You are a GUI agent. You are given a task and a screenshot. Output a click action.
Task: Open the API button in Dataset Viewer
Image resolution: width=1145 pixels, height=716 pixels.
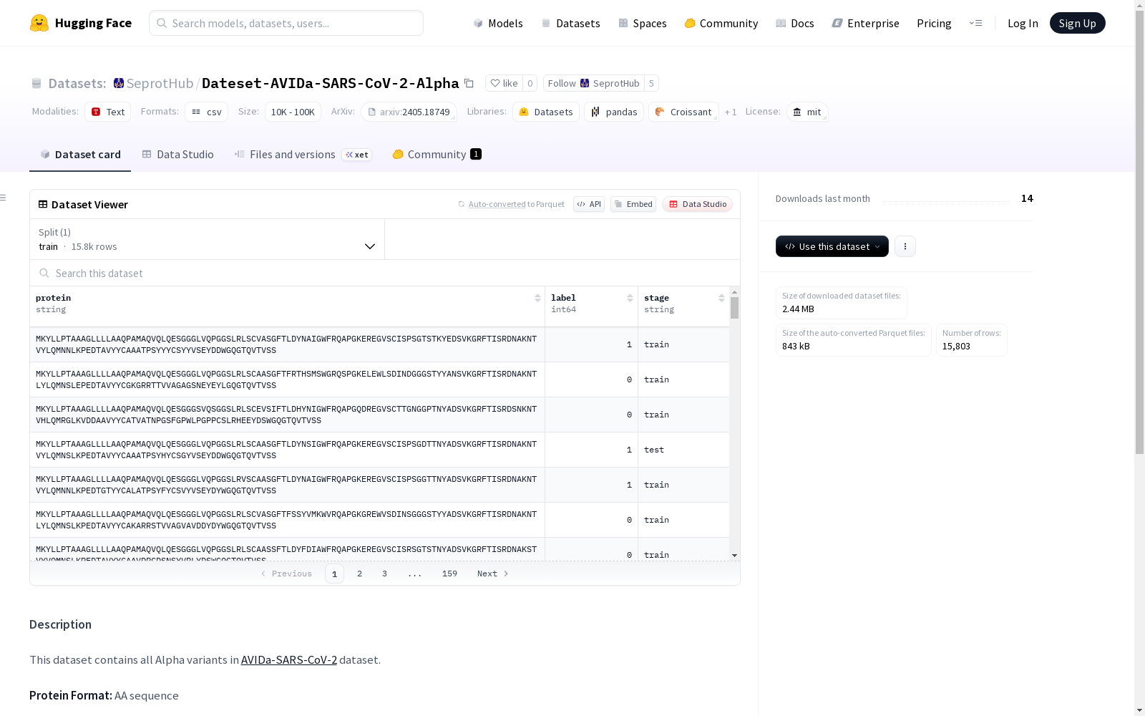click(589, 204)
